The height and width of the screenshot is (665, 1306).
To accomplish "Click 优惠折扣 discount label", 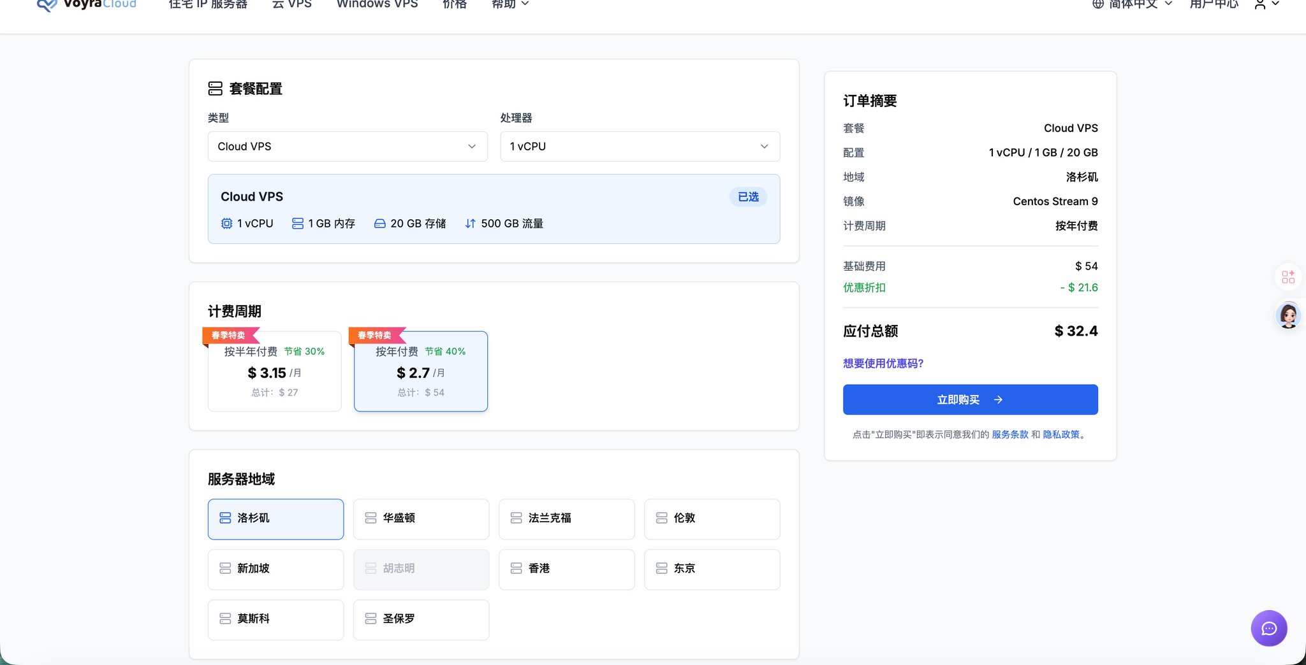I will (x=864, y=288).
